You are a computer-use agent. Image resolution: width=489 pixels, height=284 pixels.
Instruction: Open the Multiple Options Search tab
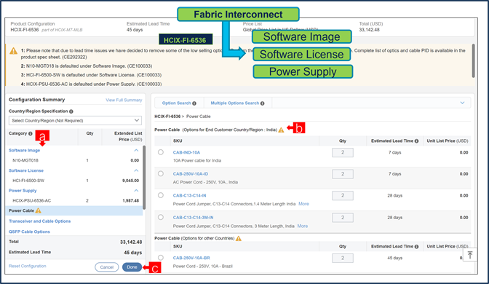(238, 103)
